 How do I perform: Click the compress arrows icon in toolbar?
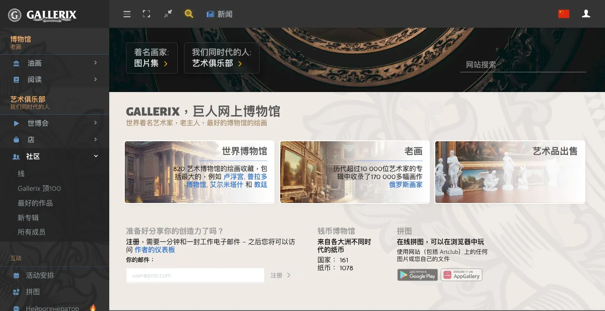[x=168, y=14]
